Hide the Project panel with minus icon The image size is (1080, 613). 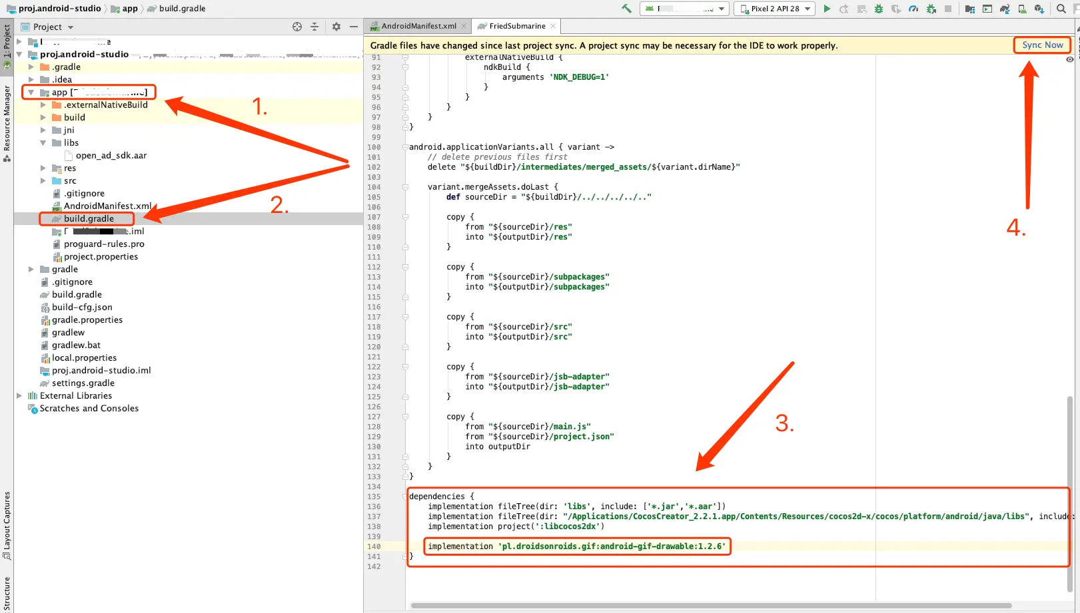[x=354, y=27]
